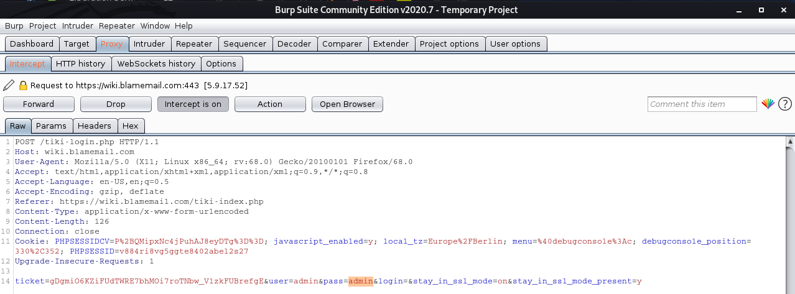
Task: Open the HTTP history sub-tab
Action: tap(81, 63)
